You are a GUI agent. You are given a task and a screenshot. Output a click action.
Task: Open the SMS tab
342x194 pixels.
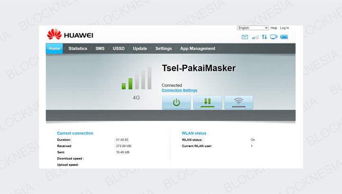click(x=100, y=48)
